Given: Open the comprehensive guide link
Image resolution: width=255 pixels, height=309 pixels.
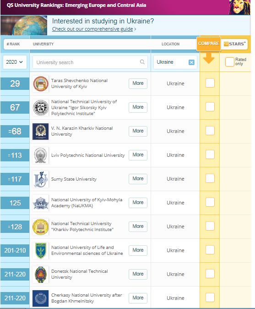Looking at the screenshot, I should click(x=92, y=29).
